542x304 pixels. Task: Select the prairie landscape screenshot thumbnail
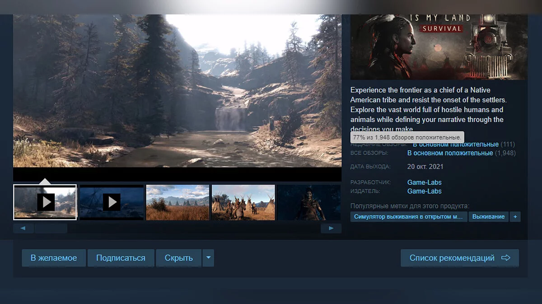[178, 202]
